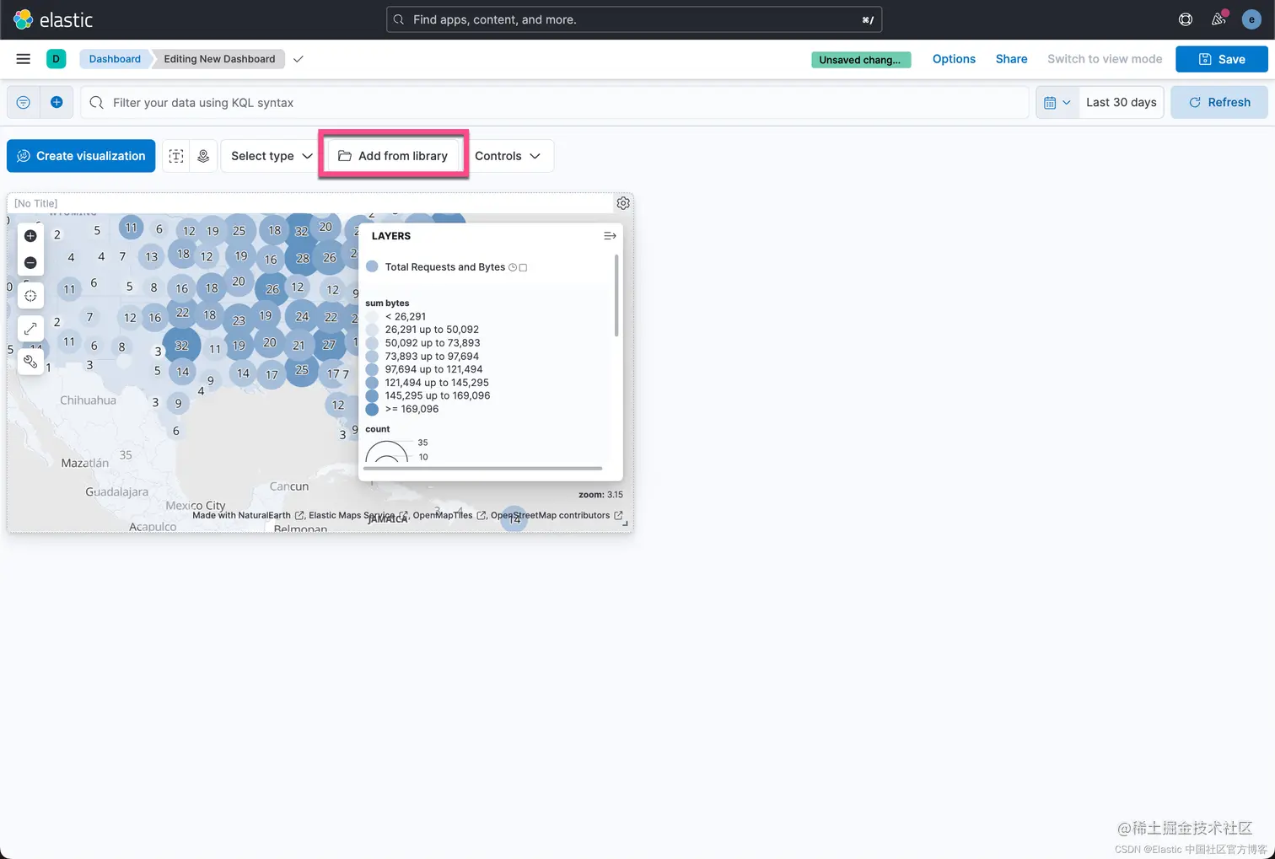
Task: Add a filter with the plus icon
Action: pyautogui.click(x=56, y=102)
